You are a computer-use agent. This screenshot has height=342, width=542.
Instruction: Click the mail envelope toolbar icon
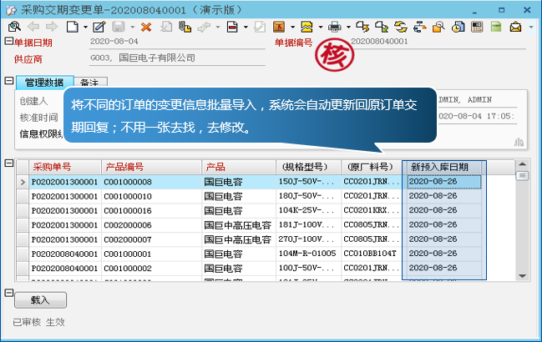(x=515, y=27)
